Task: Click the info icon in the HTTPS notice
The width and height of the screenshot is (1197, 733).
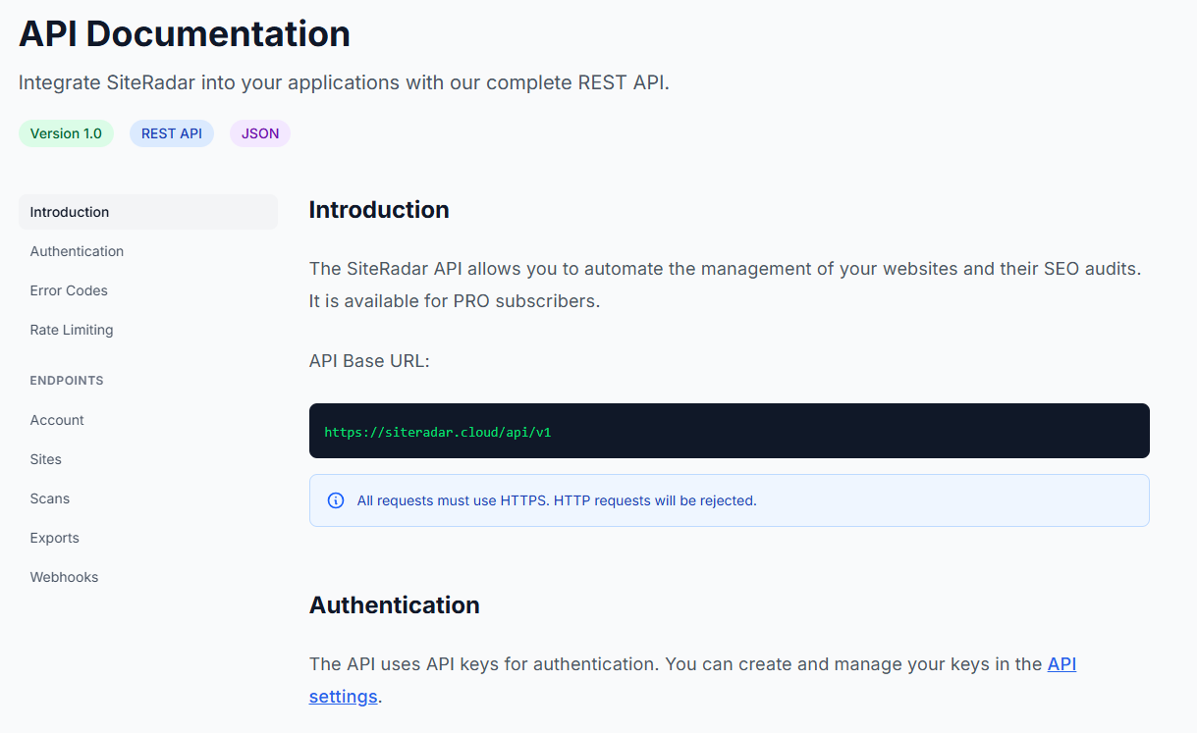Action: (x=335, y=500)
